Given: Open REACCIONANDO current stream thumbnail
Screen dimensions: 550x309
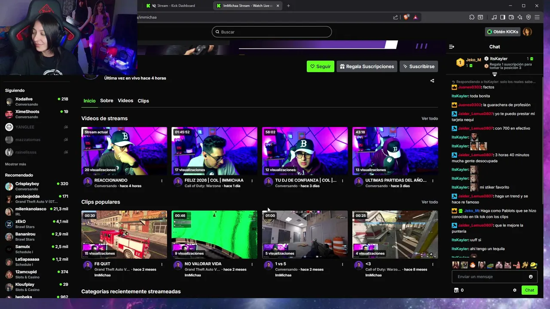Looking at the screenshot, I should [124, 151].
